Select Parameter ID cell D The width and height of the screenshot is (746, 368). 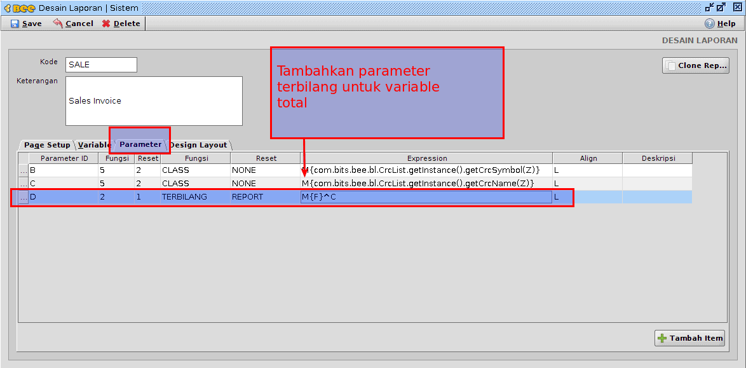click(x=64, y=196)
